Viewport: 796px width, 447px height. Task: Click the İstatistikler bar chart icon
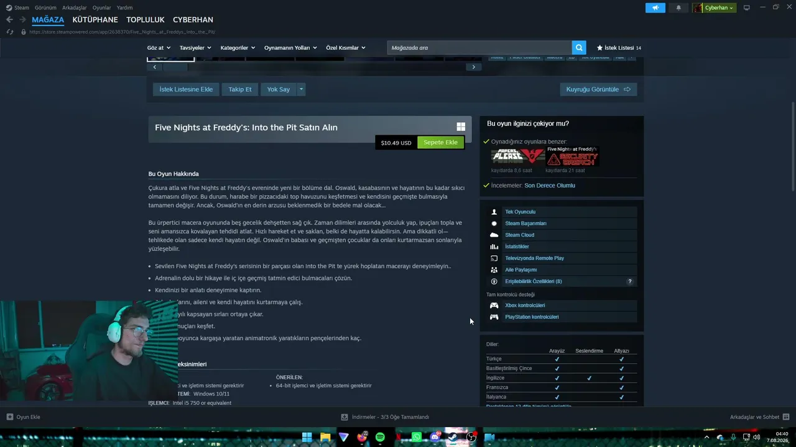(494, 246)
